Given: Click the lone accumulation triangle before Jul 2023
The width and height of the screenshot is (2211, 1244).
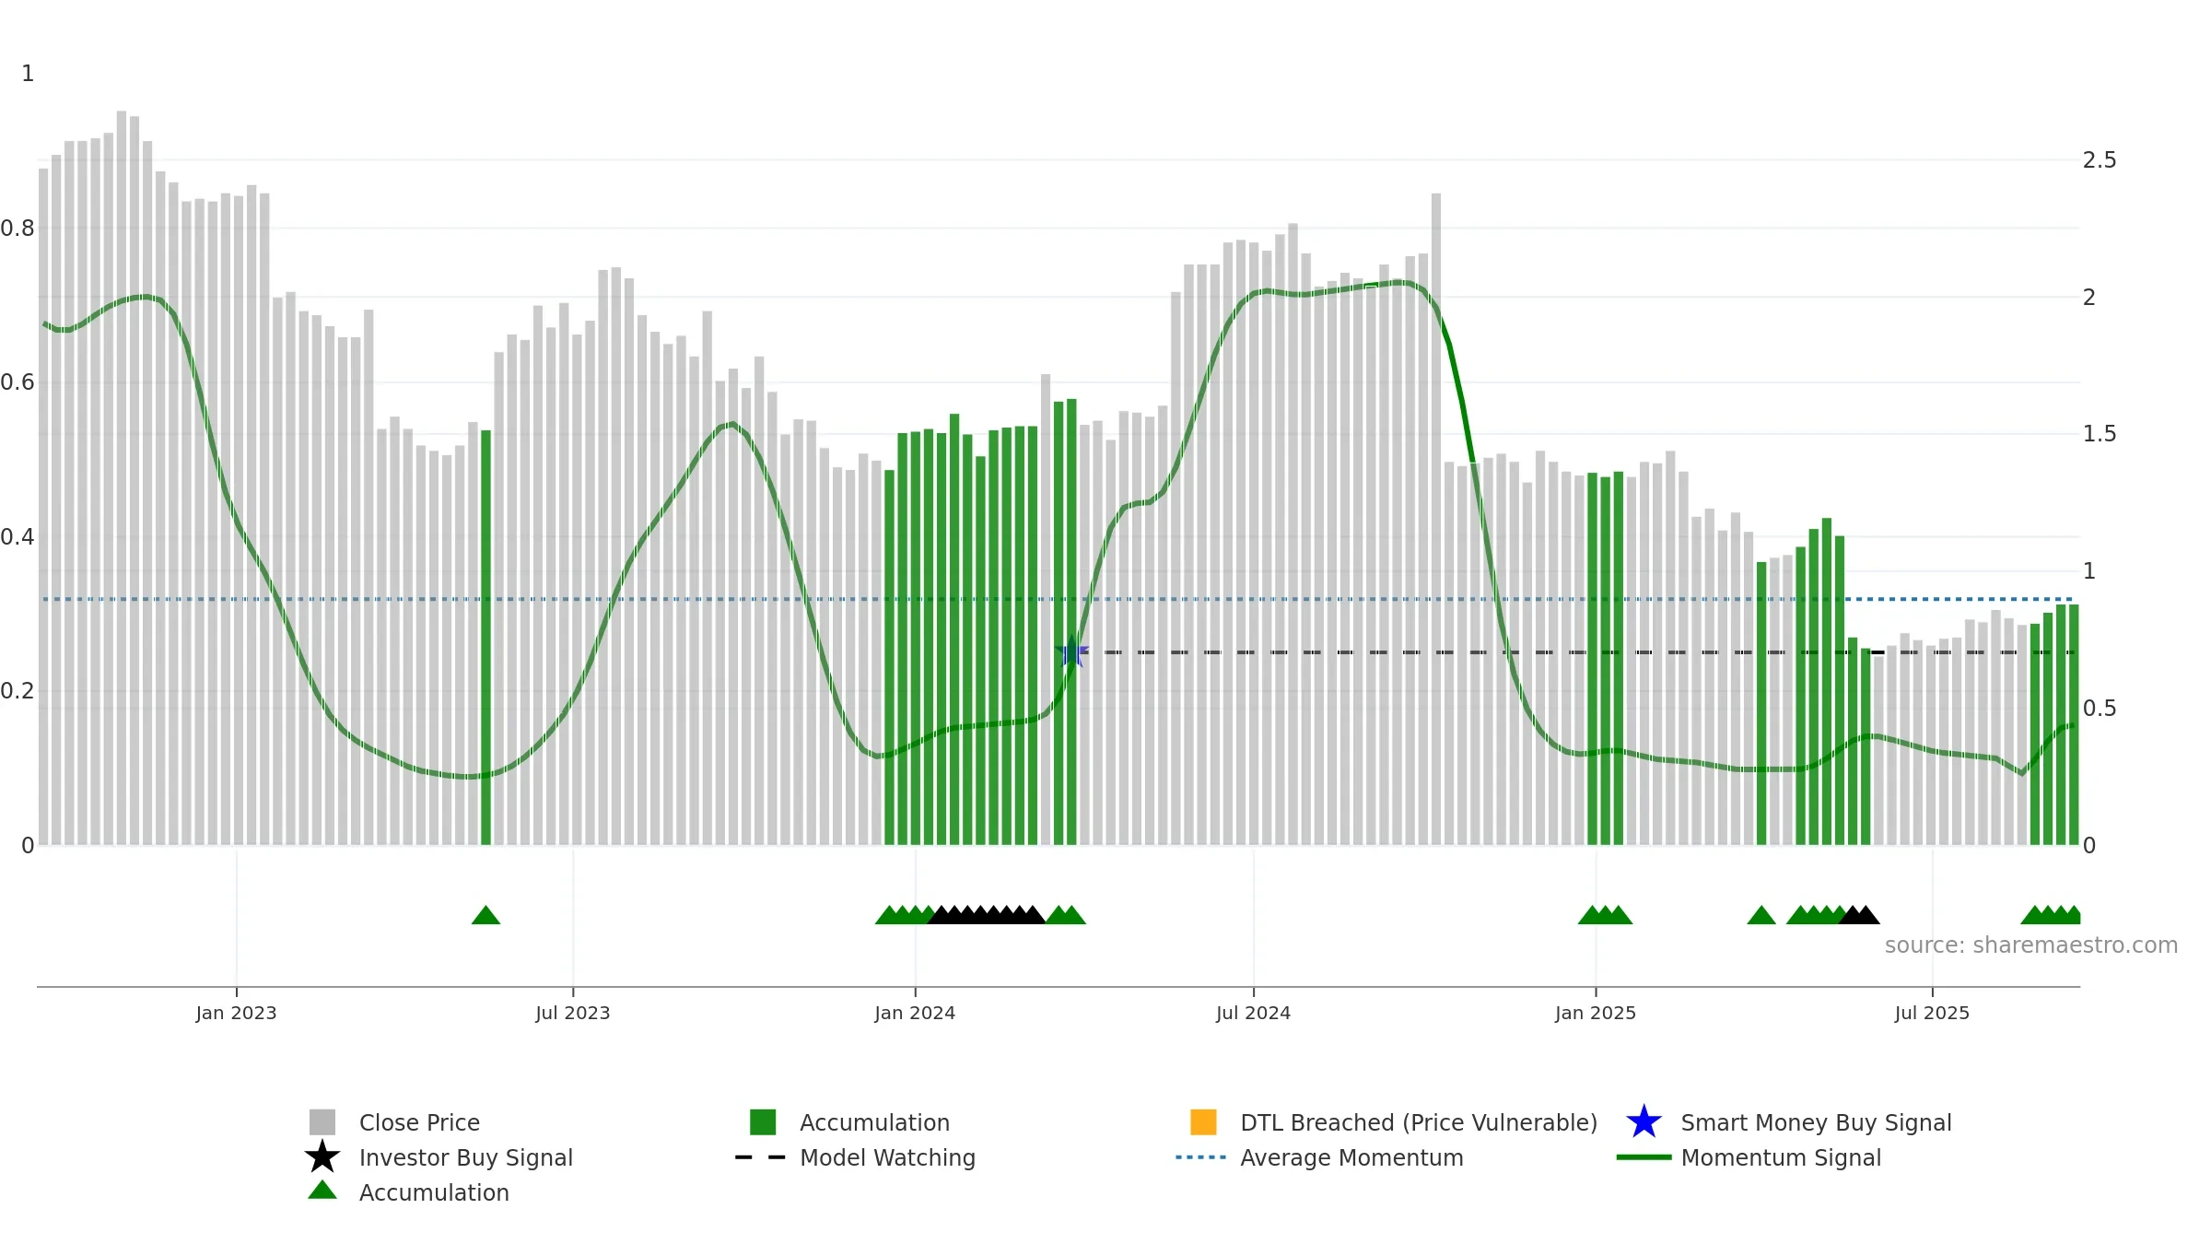Looking at the screenshot, I should point(485,915).
